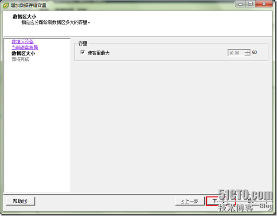Select the 数据区大小 step in sidebar
The height and width of the screenshot is (216, 277).
[23, 53]
